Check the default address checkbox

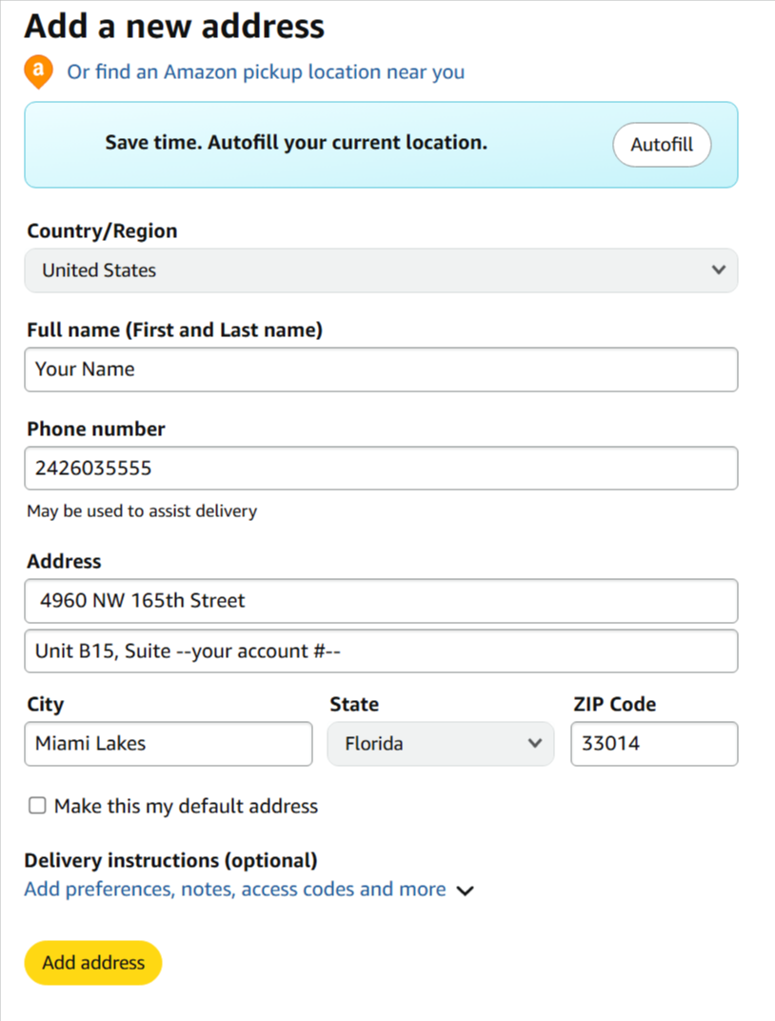point(37,807)
